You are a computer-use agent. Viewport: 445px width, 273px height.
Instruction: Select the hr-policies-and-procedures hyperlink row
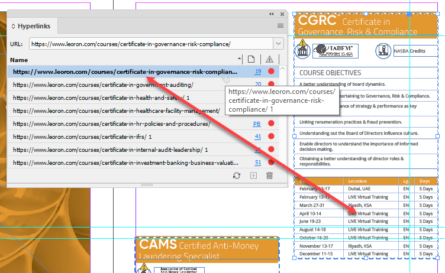[x=143, y=123]
